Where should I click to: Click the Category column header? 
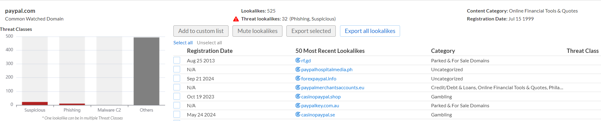coord(443,51)
